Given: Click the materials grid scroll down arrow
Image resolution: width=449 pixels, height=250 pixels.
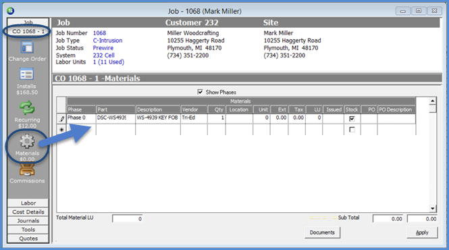Looking at the screenshot, I should click(x=432, y=208).
